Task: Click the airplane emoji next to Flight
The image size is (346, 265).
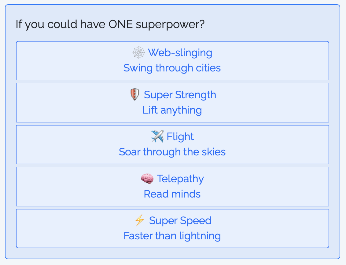Action: tap(157, 136)
